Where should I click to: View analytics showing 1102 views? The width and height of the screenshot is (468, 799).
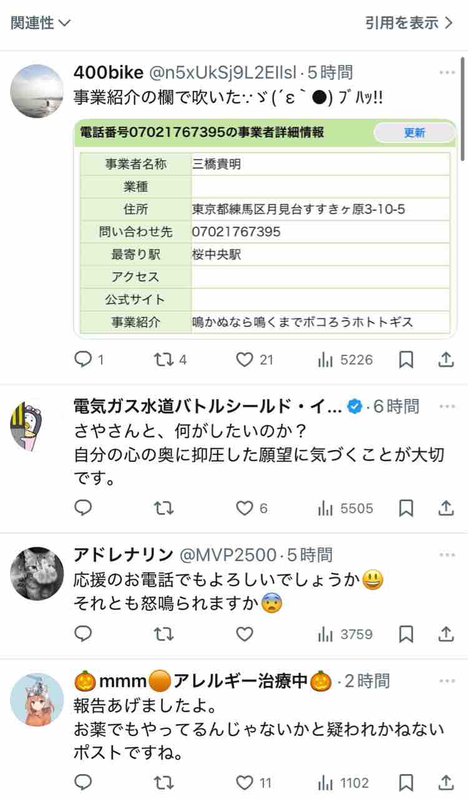tap(343, 782)
